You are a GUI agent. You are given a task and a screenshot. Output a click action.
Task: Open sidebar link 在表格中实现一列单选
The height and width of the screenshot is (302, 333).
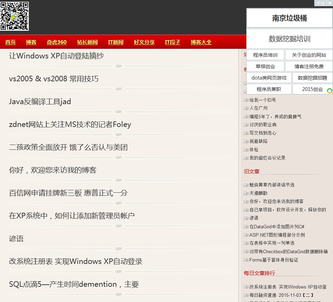tap(272, 243)
